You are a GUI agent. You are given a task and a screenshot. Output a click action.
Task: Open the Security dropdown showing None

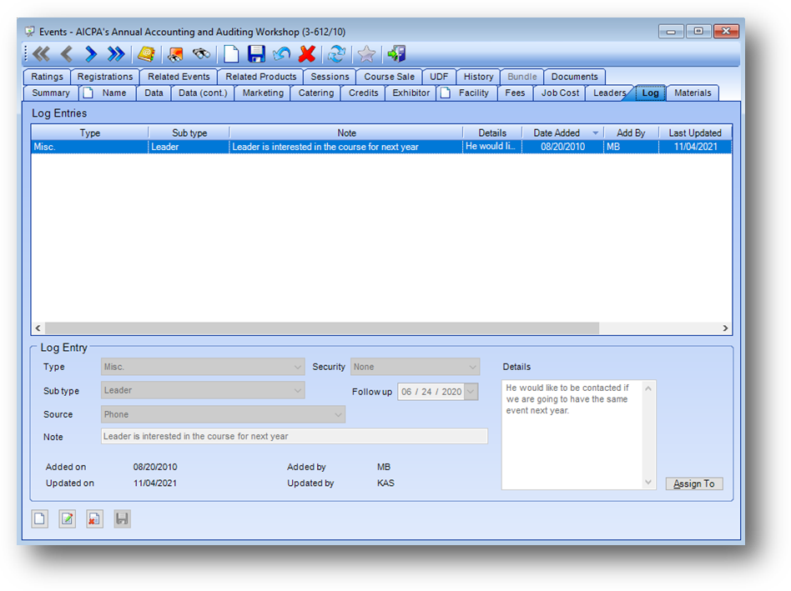(416, 367)
